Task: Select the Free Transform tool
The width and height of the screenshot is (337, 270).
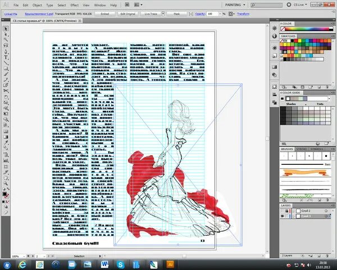Action: (6, 114)
